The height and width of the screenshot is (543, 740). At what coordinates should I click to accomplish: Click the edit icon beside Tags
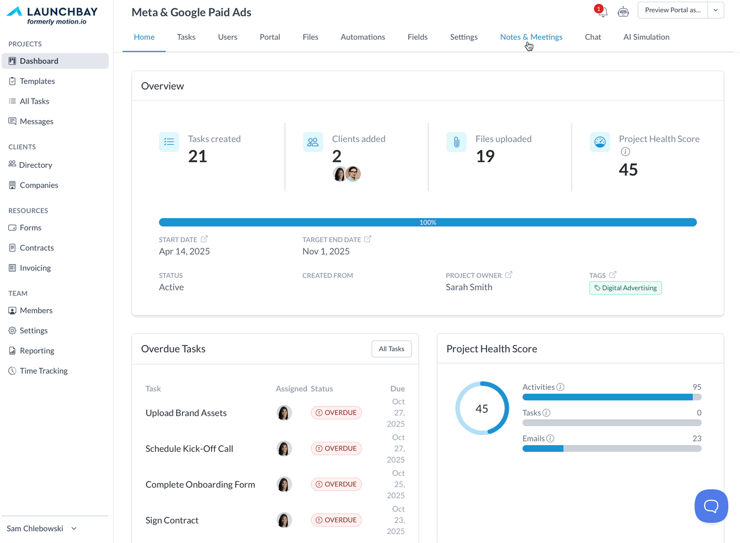613,275
